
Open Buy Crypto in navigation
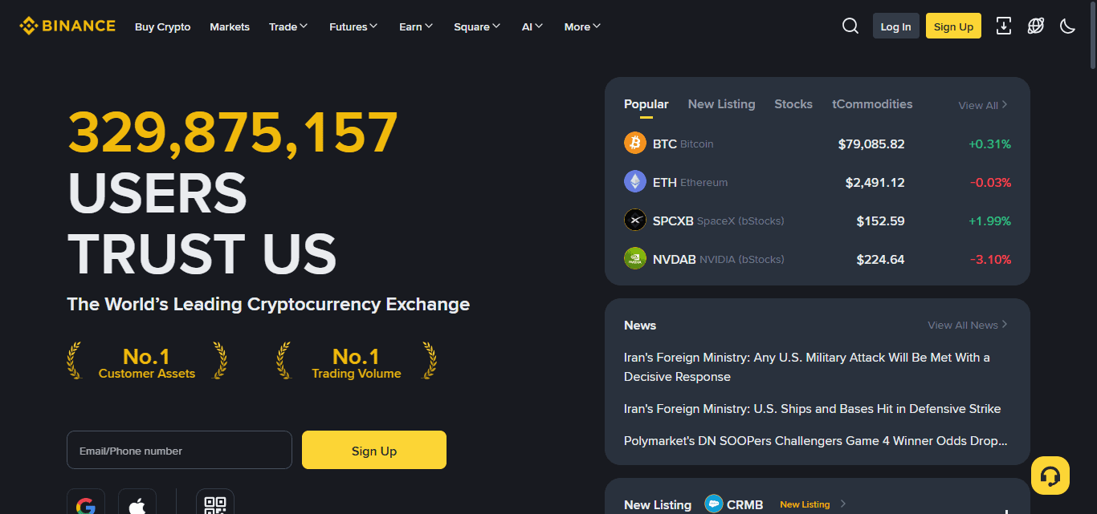[163, 26]
